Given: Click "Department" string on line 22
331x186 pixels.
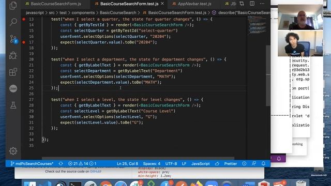Looking at the screenshot, I should click(x=165, y=71).
